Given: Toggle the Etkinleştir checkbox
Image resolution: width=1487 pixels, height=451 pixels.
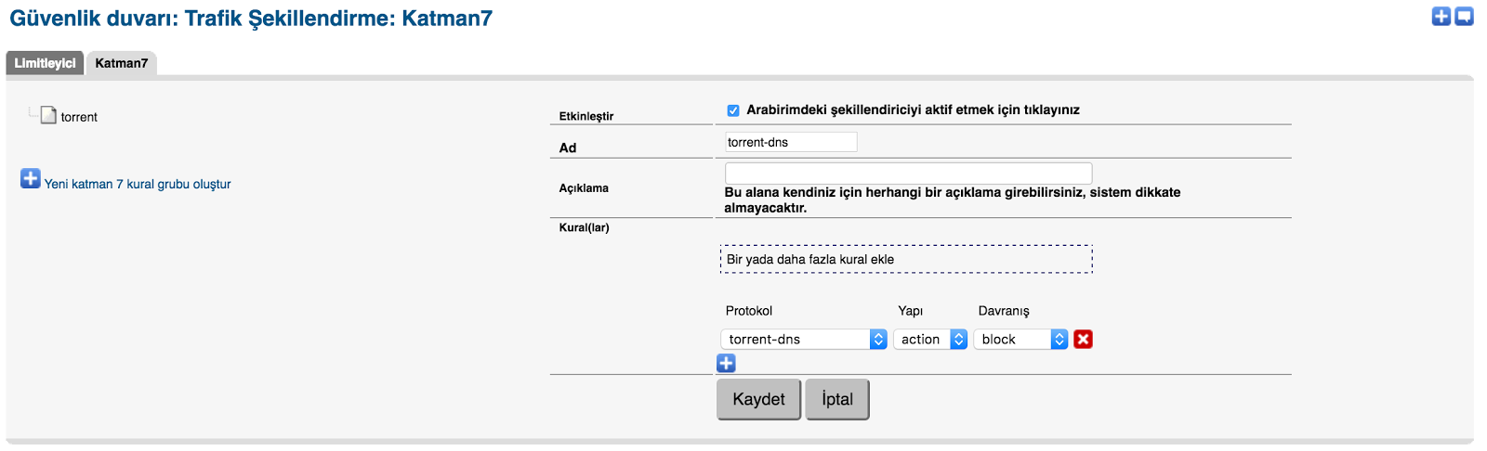Looking at the screenshot, I should point(733,110).
